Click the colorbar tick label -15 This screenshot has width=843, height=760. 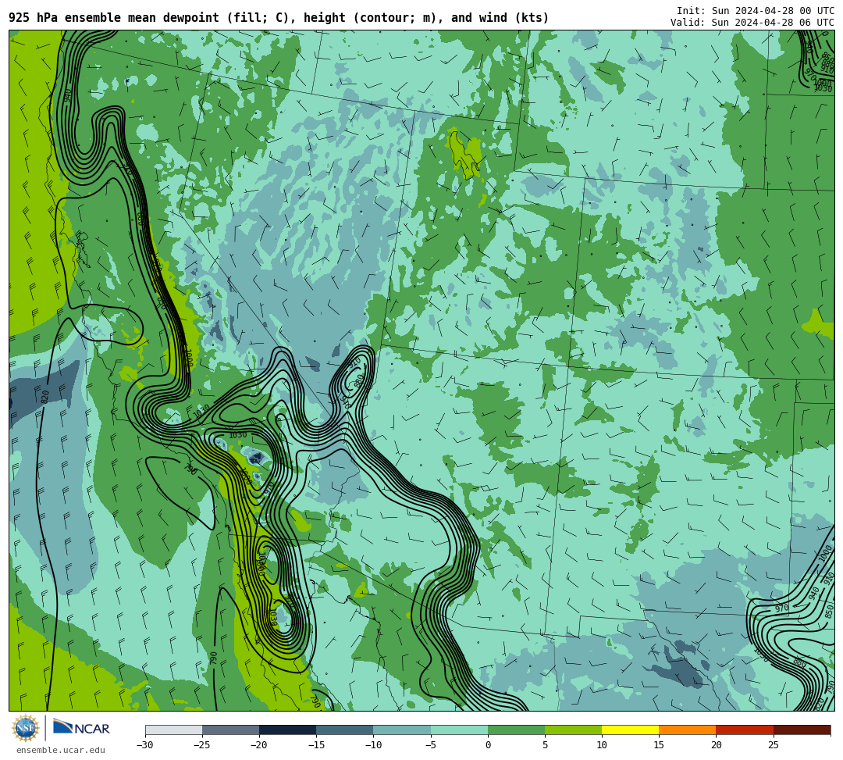point(316,745)
